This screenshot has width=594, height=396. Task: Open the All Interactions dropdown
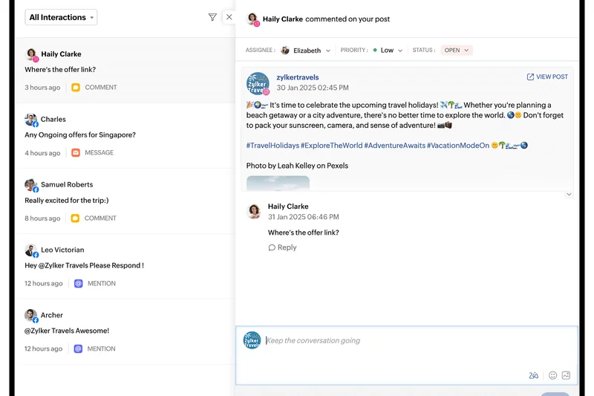(61, 17)
